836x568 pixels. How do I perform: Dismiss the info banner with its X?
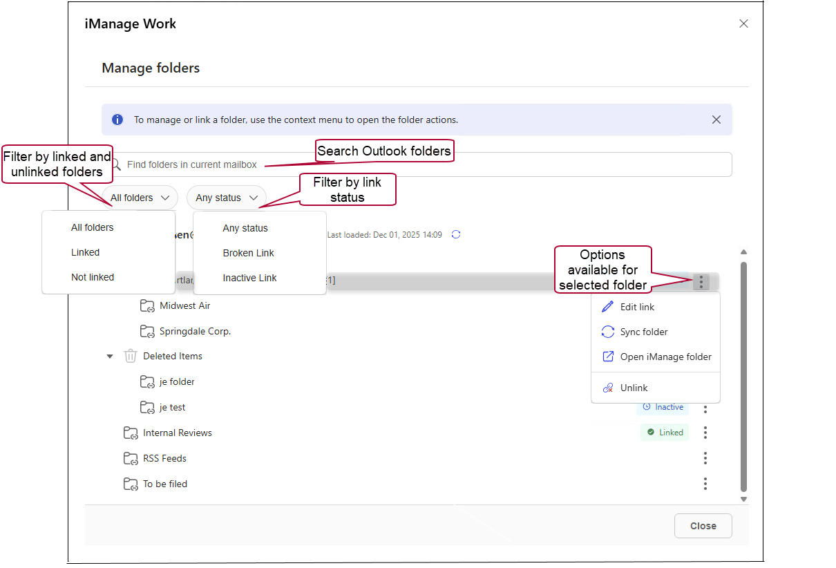click(716, 120)
